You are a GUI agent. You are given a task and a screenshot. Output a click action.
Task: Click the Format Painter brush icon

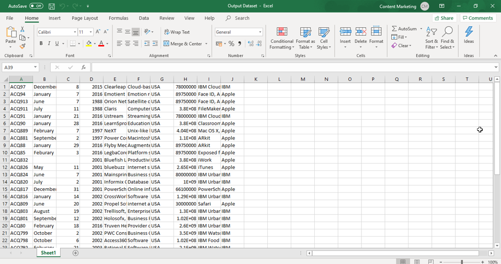[x=22, y=47]
